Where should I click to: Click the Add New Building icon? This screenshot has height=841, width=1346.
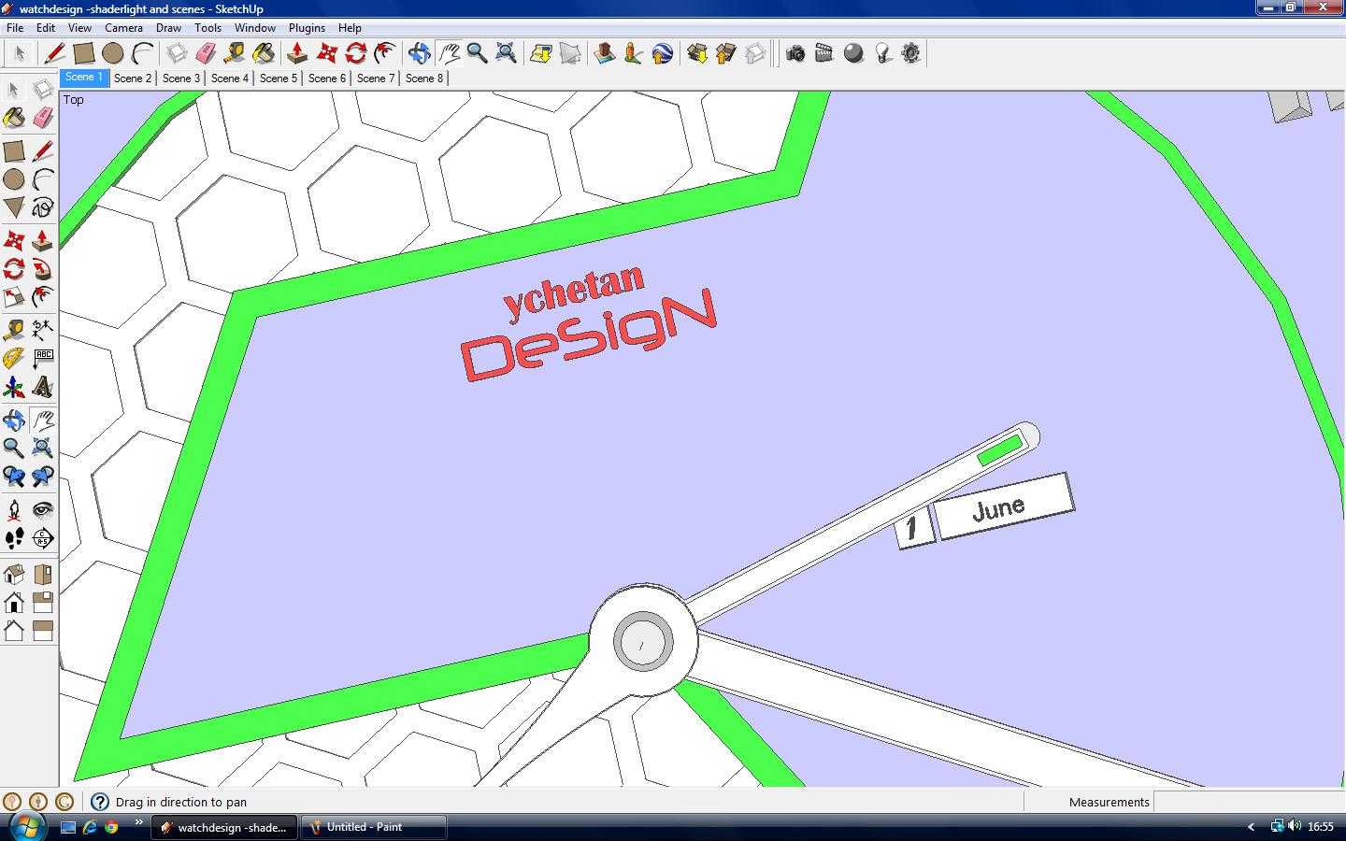tap(605, 53)
